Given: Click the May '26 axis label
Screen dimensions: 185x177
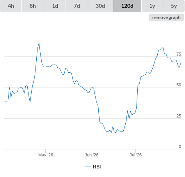Looking at the screenshot, I should (46, 155).
